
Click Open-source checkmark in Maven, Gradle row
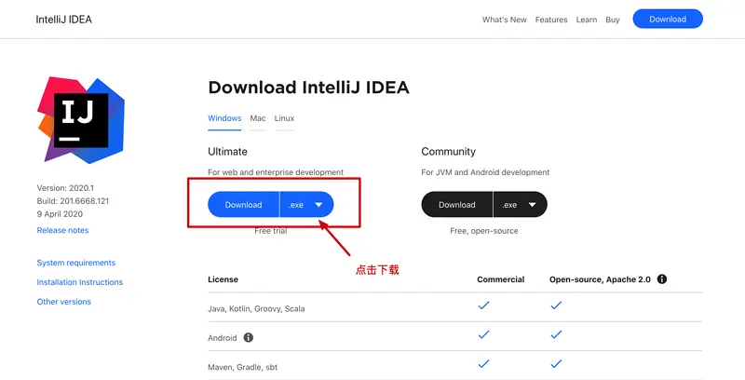(x=556, y=364)
